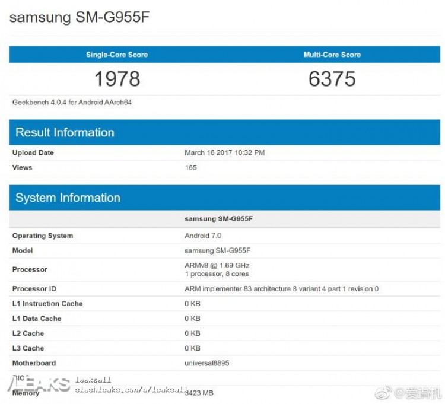Click the Motherboard label
The image size is (445, 404).
click(34, 363)
